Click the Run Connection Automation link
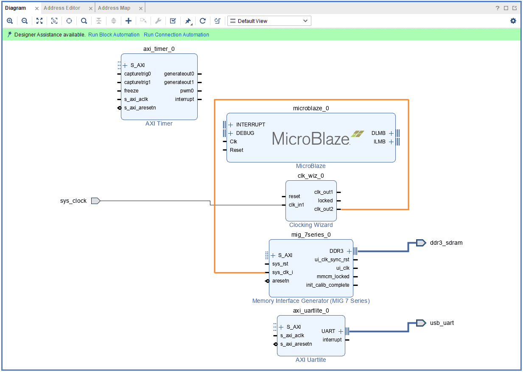Screen dimensions: 523x372 click(x=176, y=35)
